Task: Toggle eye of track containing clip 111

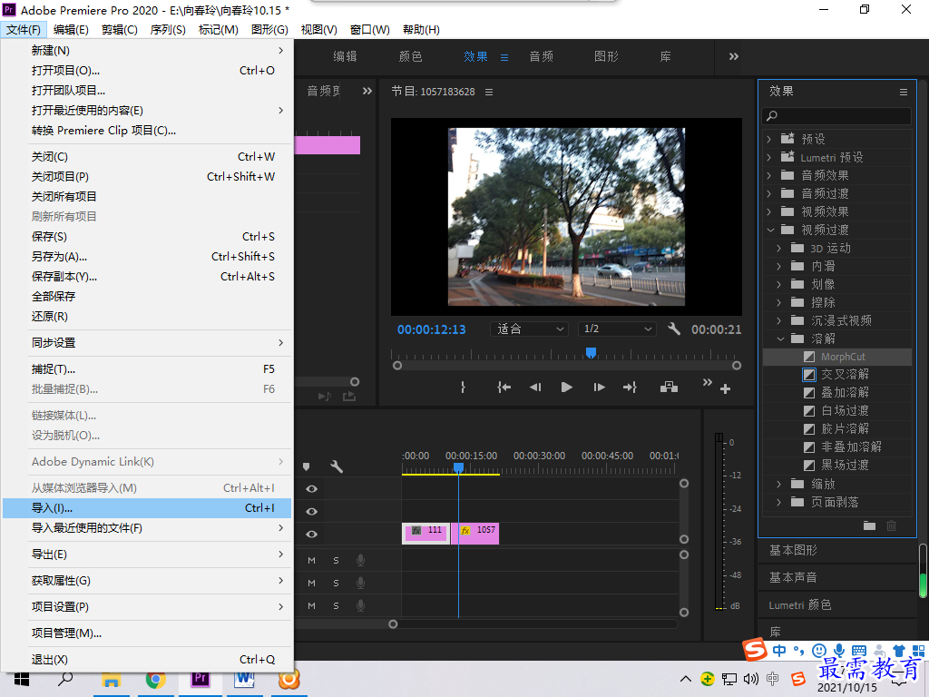Action: [x=312, y=534]
